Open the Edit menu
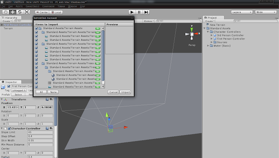Screen dimensions: 279x158 click(10, 7)
